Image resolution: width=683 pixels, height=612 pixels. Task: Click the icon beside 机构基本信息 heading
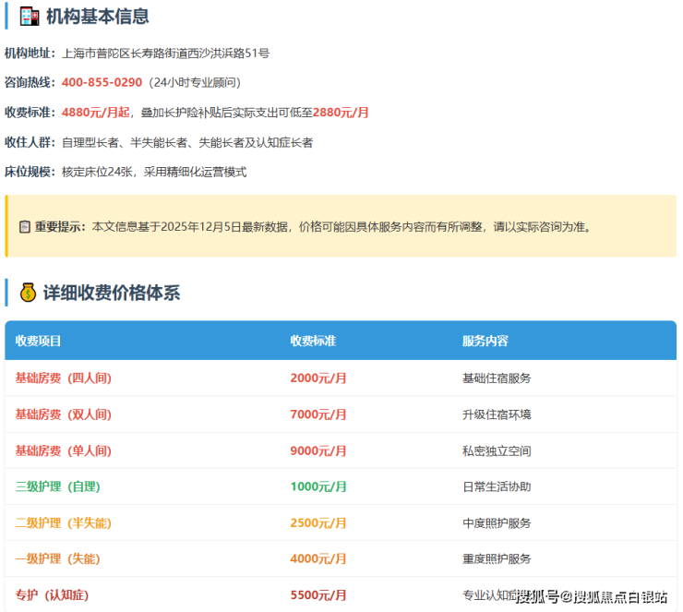pyautogui.click(x=29, y=16)
